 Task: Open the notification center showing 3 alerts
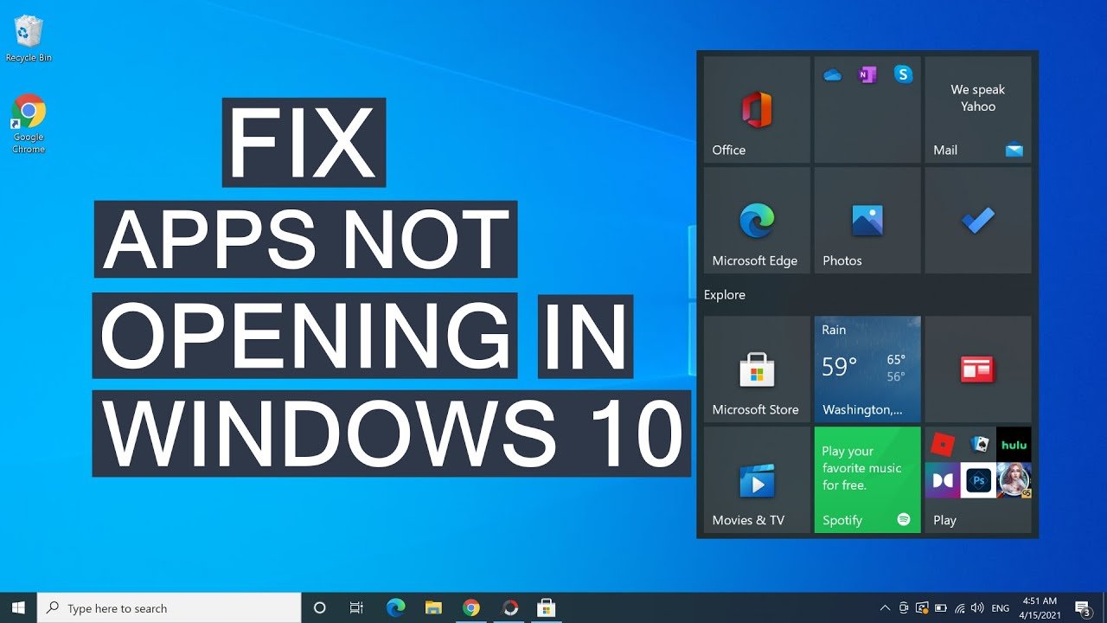click(x=1085, y=607)
